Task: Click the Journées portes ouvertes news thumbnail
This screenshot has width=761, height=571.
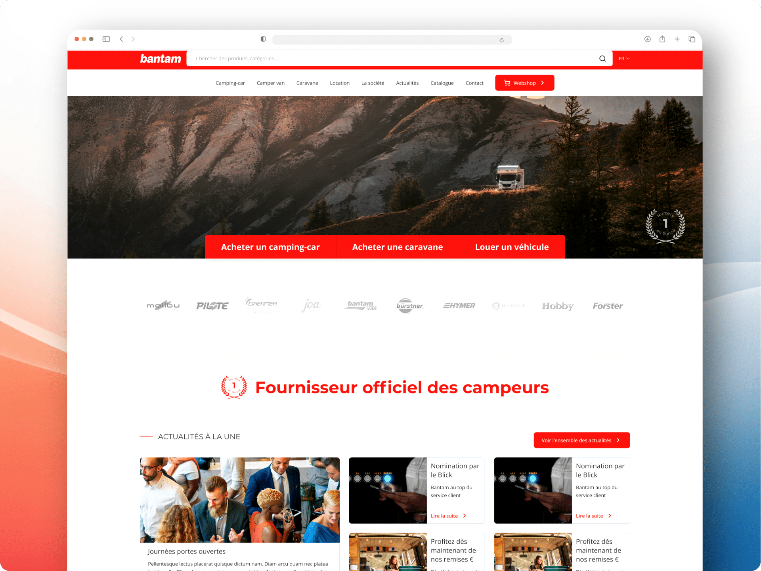Action: coord(239,504)
